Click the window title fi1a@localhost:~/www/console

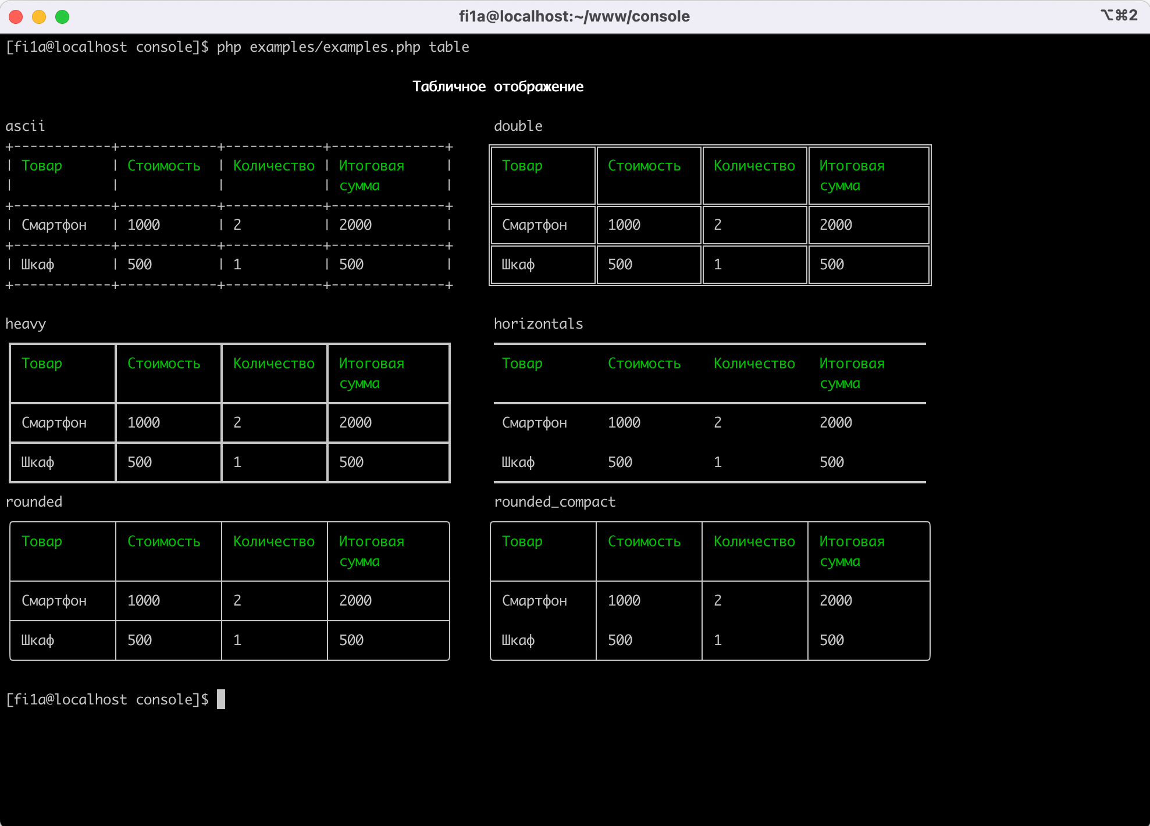pyautogui.click(x=574, y=16)
